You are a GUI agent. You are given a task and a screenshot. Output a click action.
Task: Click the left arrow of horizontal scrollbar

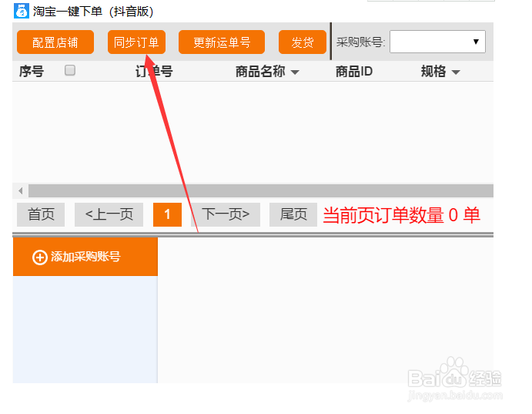[x=21, y=191]
